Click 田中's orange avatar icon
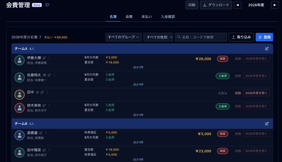 20,95
